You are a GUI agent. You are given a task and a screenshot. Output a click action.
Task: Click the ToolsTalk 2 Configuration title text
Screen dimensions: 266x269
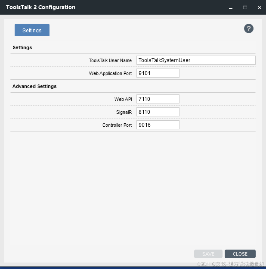tap(40, 7)
